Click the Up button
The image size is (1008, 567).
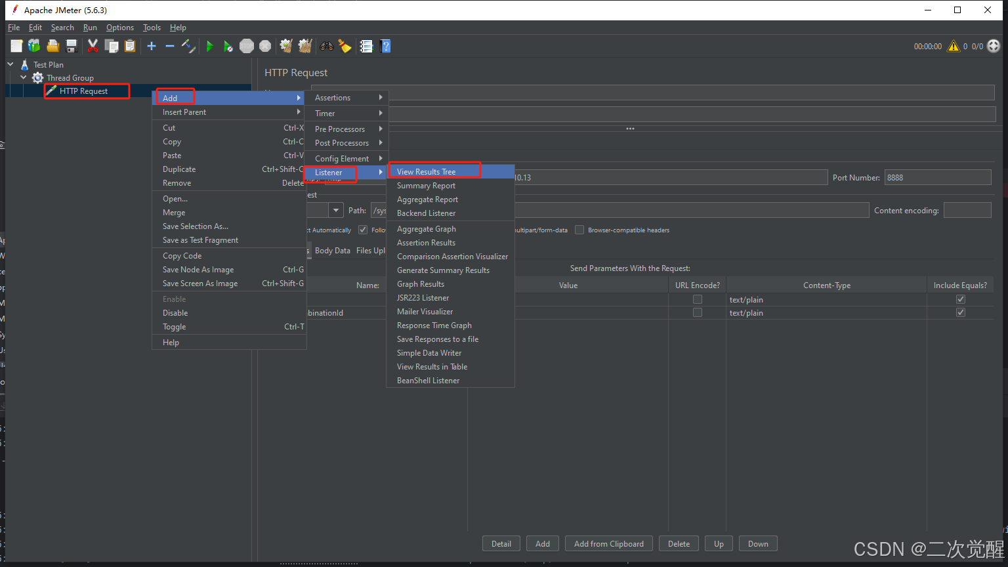click(719, 543)
